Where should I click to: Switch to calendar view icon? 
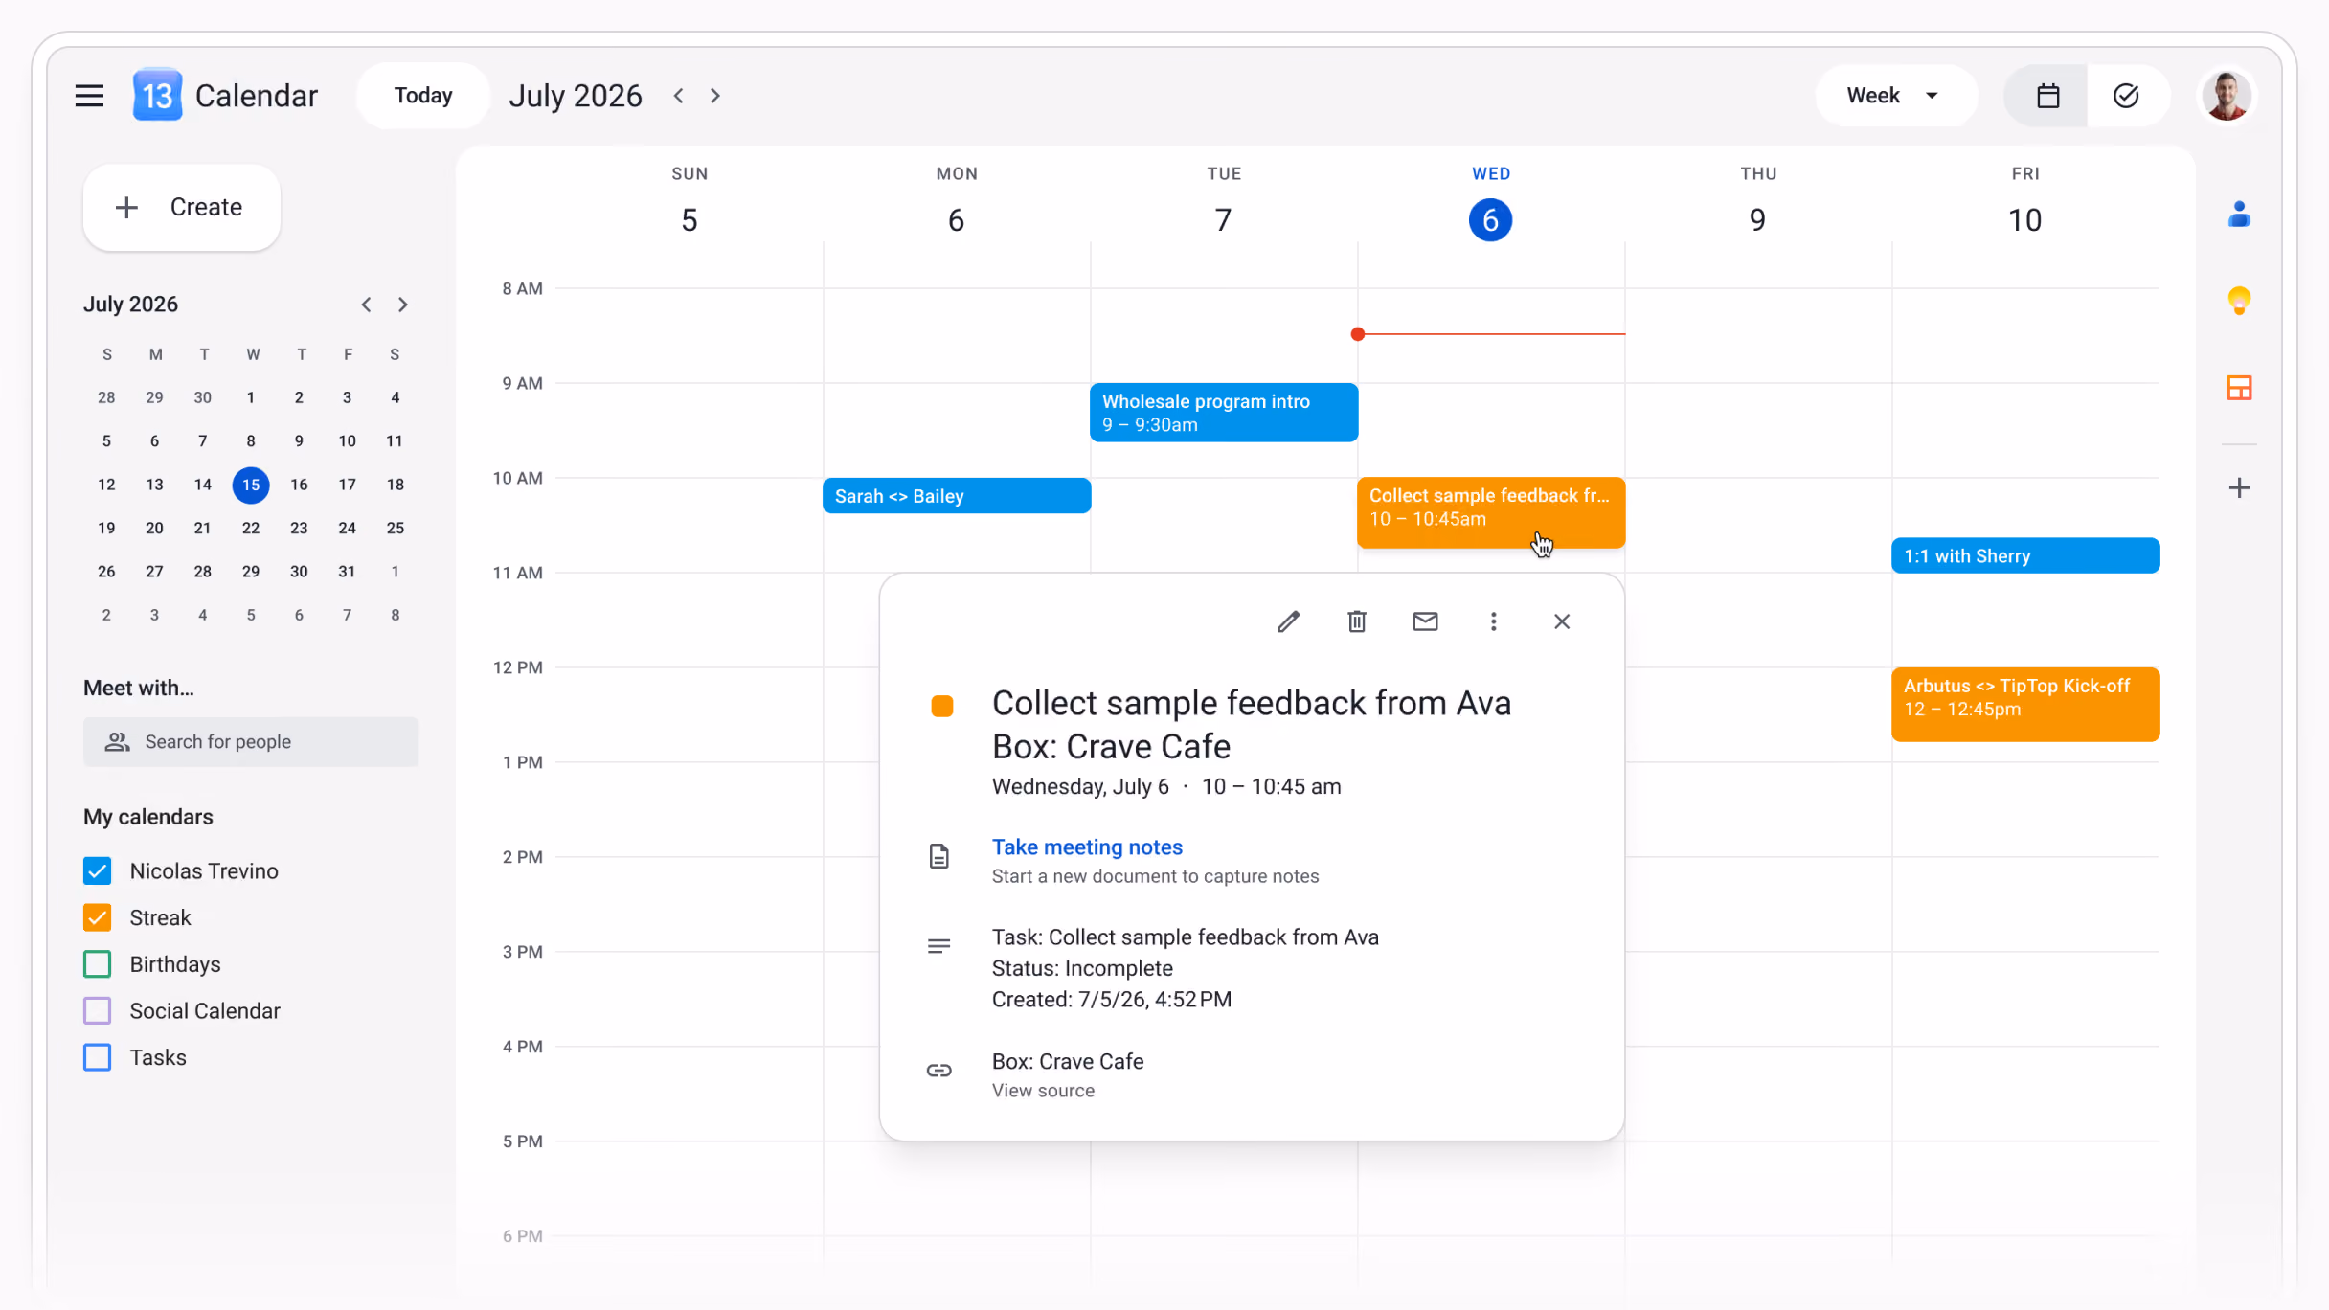2047,96
